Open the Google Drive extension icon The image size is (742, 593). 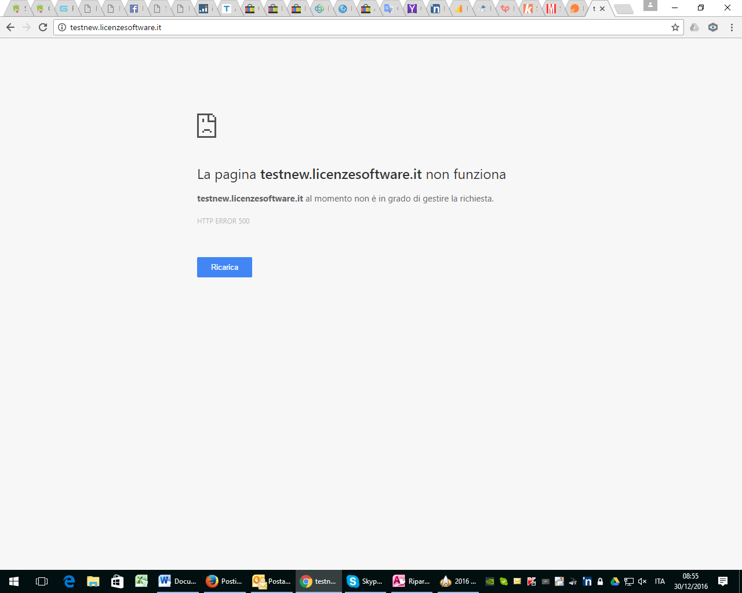tap(694, 27)
